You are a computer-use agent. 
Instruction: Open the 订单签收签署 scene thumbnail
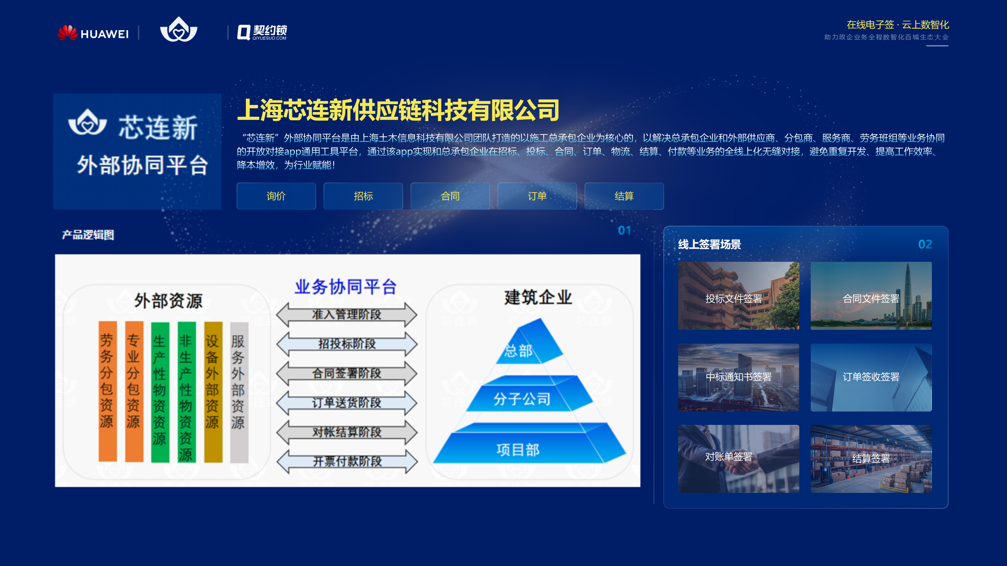tap(871, 377)
